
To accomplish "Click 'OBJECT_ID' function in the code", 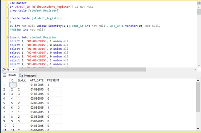I will click(x=22, y=7).
